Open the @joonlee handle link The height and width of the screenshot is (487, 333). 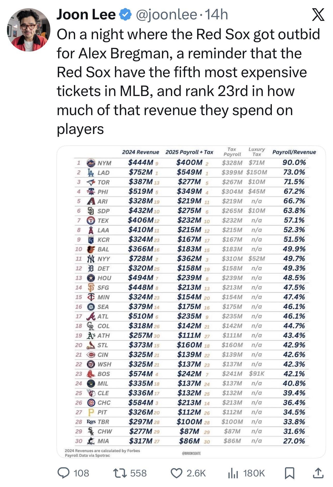[x=166, y=15]
